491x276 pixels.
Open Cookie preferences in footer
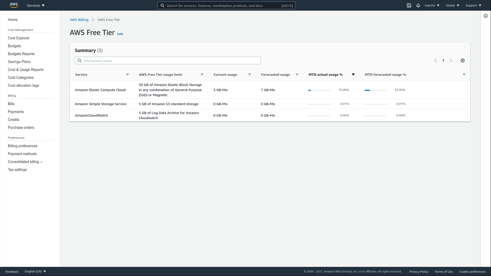click(x=472, y=272)
